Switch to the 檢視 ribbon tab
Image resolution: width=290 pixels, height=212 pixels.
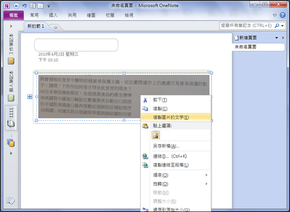click(x=129, y=15)
